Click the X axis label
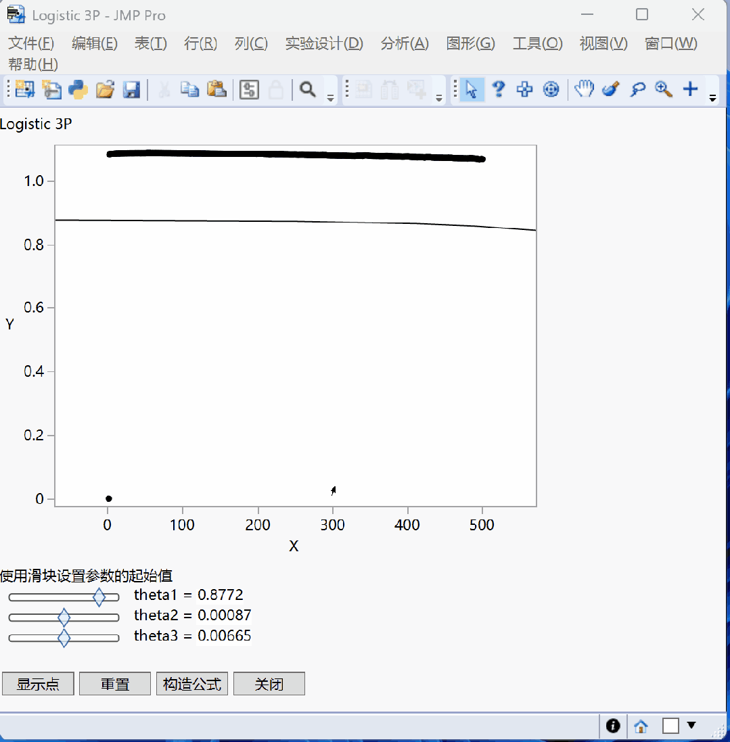 (294, 546)
